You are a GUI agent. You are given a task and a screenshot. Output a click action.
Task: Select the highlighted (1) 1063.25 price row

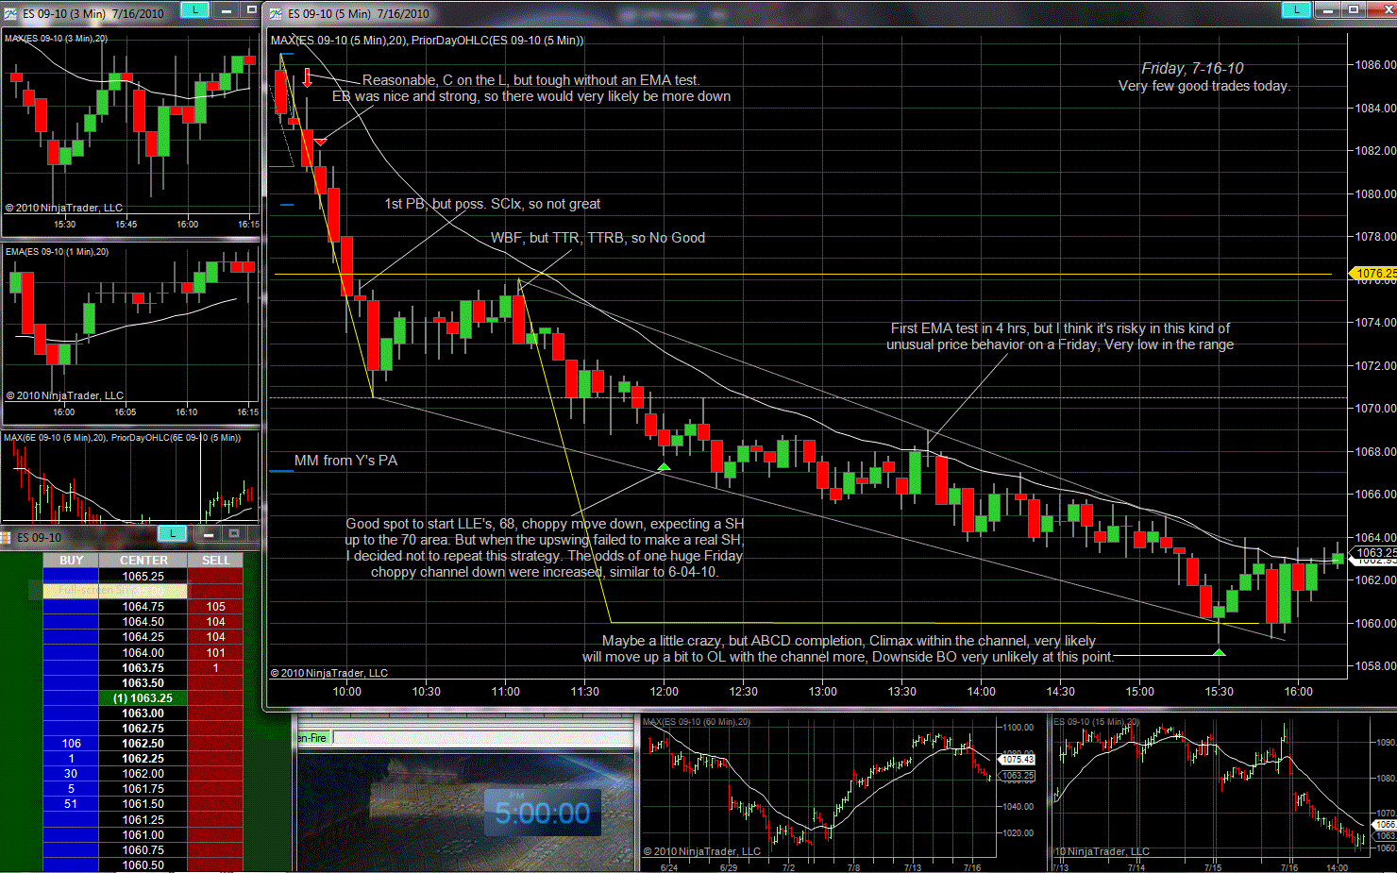pos(143,698)
